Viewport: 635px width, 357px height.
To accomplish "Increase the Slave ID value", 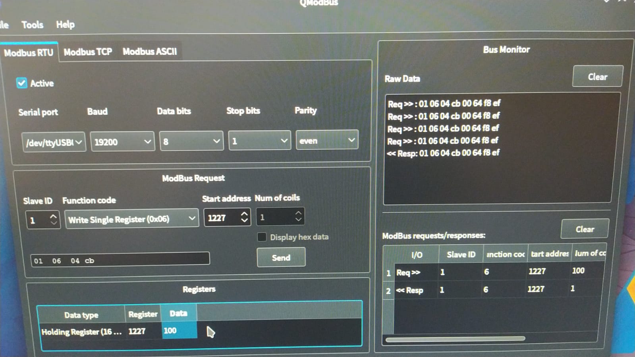I will point(53,216).
